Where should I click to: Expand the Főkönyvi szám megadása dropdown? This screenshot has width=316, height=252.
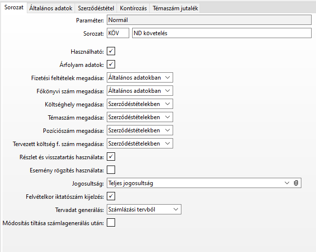point(168,90)
